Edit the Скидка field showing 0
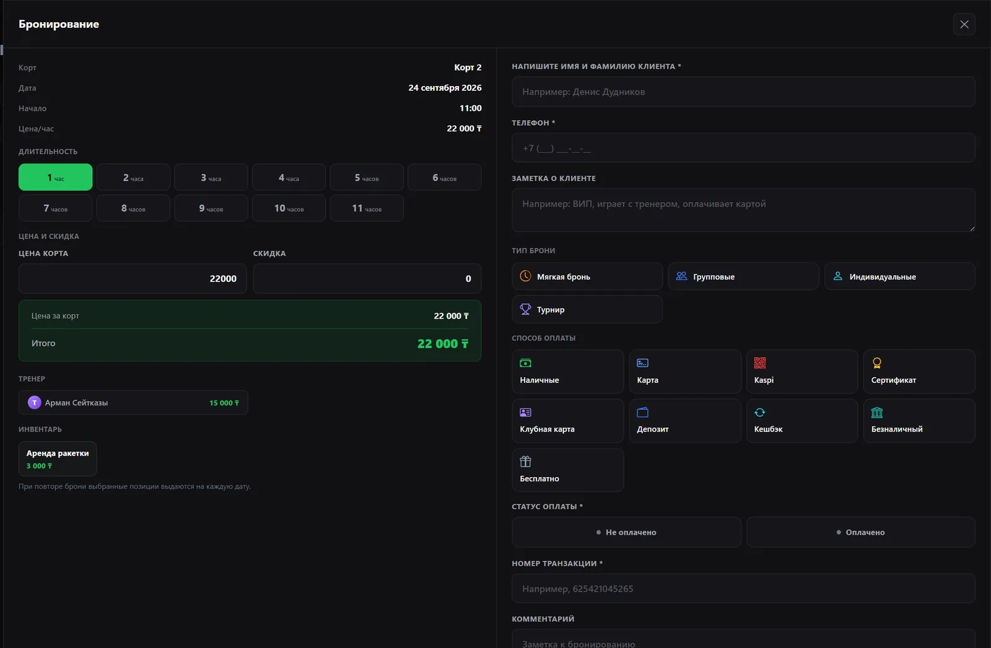Image resolution: width=991 pixels, height=648 pixels. [367, 279]
